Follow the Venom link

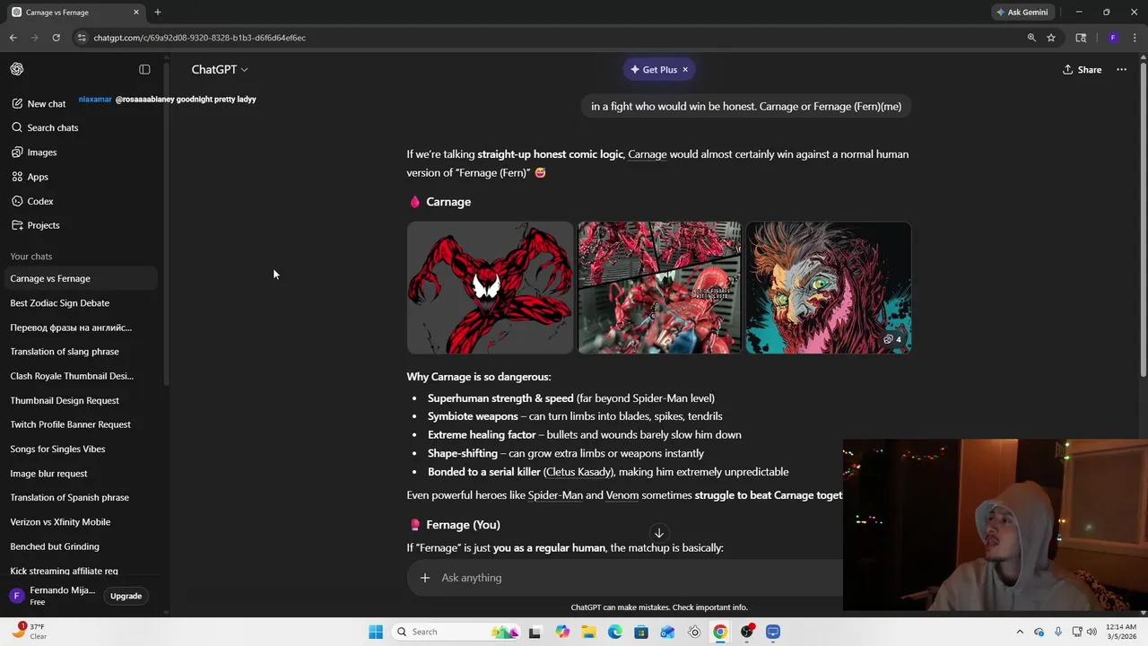(x=622, y=495)
